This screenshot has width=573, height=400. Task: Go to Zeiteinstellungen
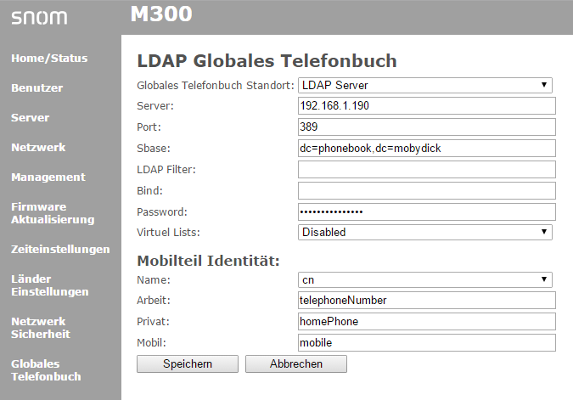coord(60,250)
